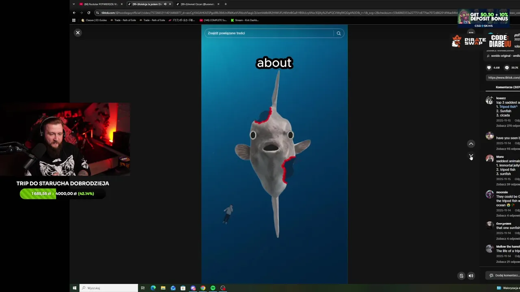Click the site info icon in address bar

(x=97, y=13)
